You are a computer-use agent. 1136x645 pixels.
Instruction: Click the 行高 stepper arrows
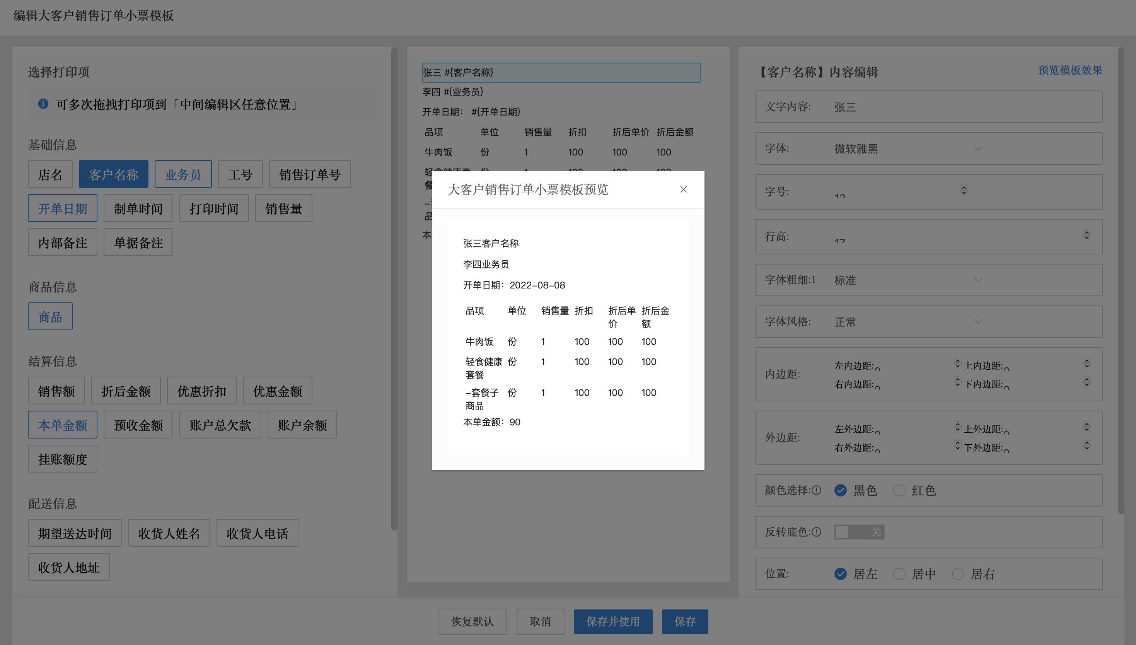pos(1087,235)
